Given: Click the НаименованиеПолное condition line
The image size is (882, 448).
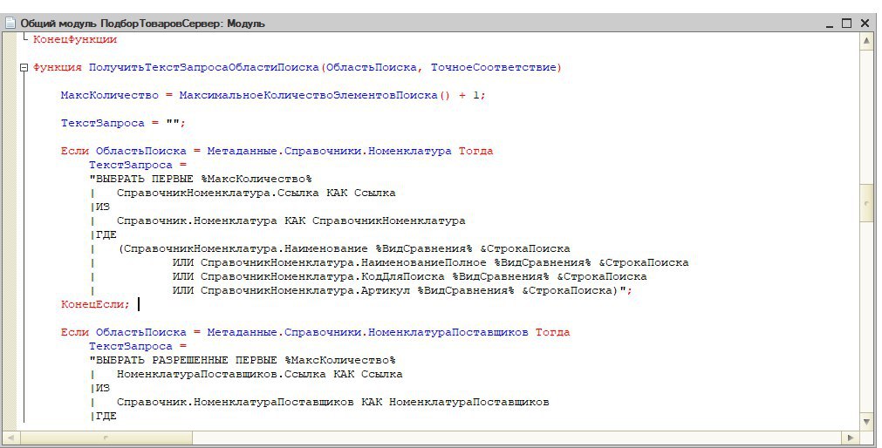Looking at the screenshot, I should point(430,262).
